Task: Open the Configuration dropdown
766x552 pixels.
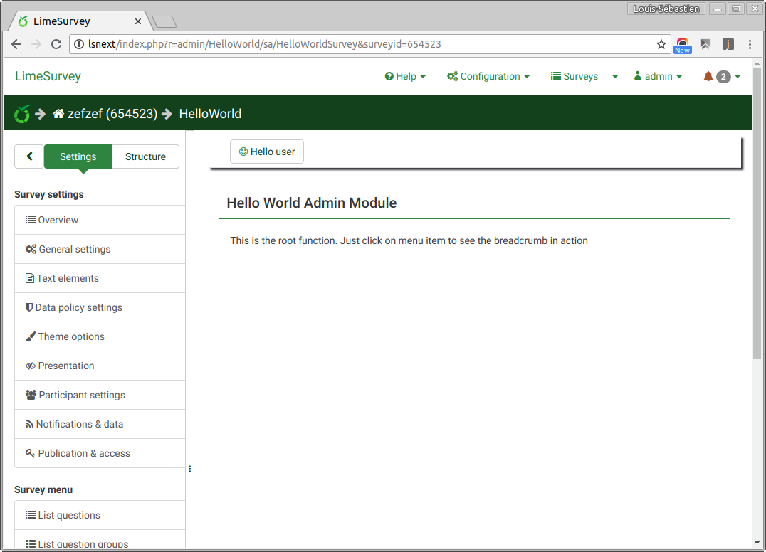Action: (488, 76)
